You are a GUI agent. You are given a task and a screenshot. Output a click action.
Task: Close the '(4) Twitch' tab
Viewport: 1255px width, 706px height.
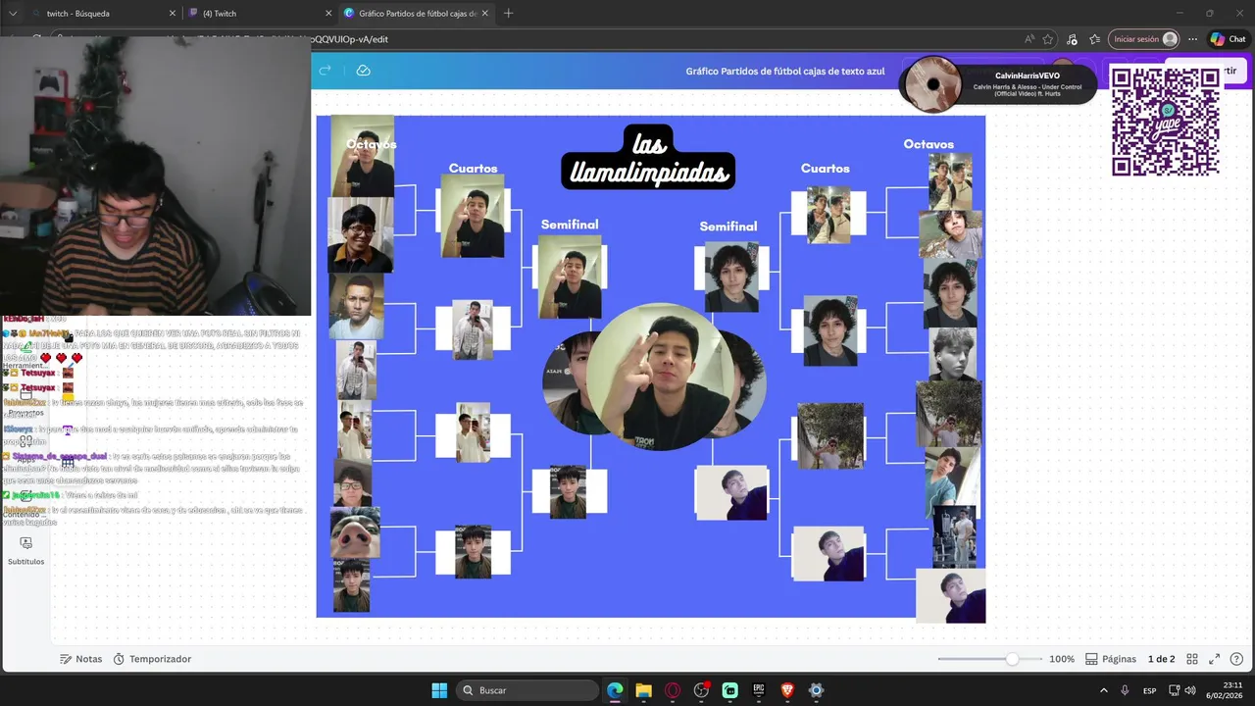point(326,14)
